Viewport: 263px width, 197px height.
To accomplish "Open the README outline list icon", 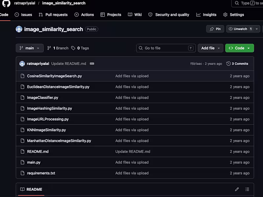I will pos(247,189).
